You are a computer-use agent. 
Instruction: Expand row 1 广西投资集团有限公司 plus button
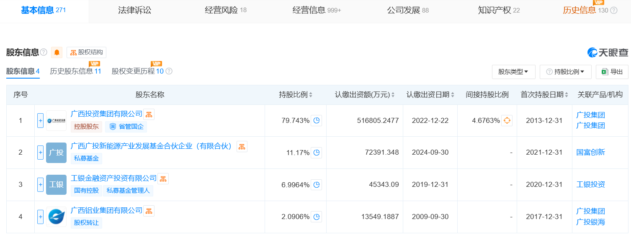(x=40, y=120)
